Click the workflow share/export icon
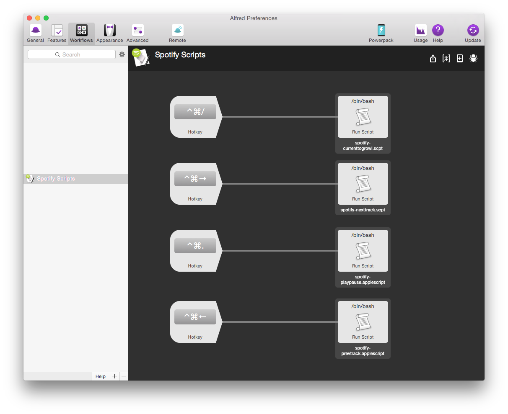 coord(433,59)
